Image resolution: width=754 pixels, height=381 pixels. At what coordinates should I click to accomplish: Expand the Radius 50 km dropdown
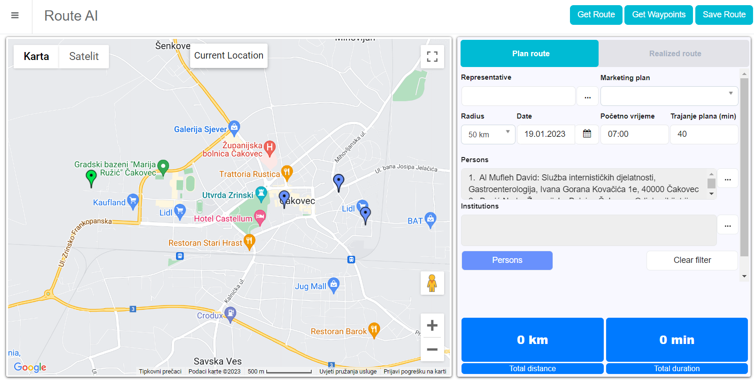pyautogui.click(x=488, y=134)
